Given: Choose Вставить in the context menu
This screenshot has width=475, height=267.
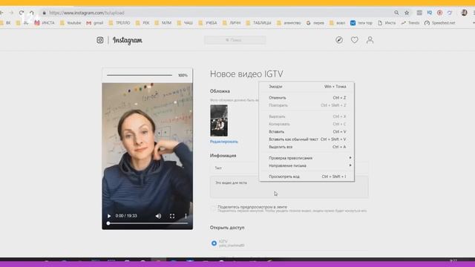Looking at the screenshot, I should click(x=307, y=132).
